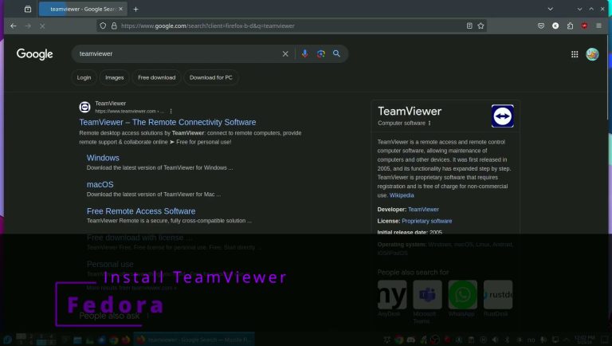
Task: Select the Images filter chip
Action: pyautogui.click(x=115, y=77)
